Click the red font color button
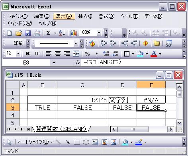 coord(154,54)
